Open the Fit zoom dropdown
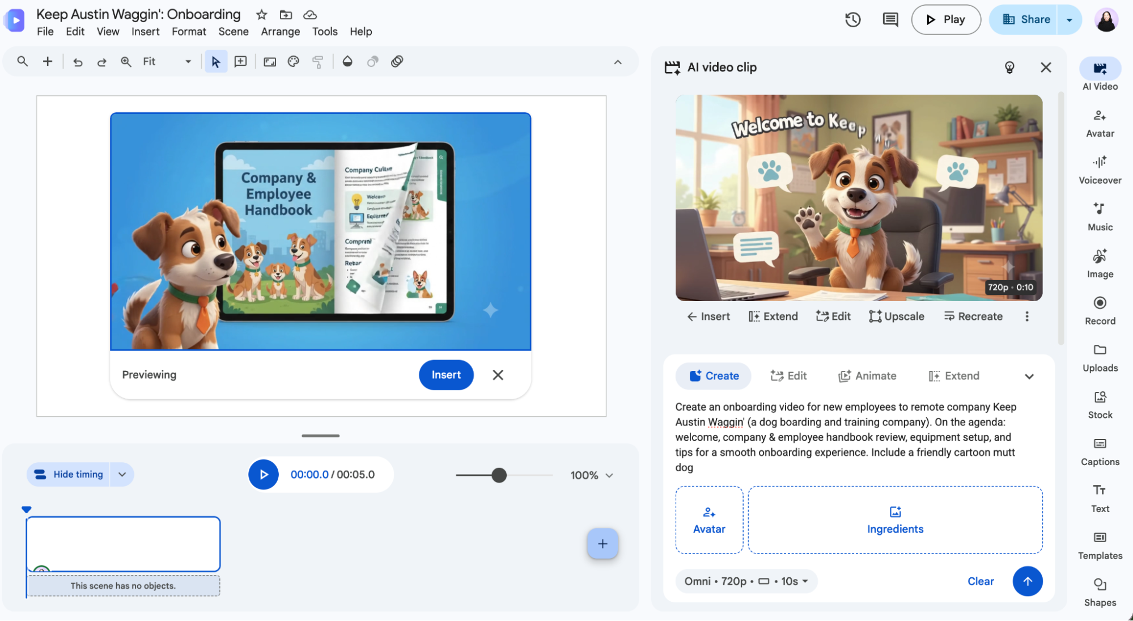Image resolution: width=1133 pixels, height=621 pixels. (167, 62)
